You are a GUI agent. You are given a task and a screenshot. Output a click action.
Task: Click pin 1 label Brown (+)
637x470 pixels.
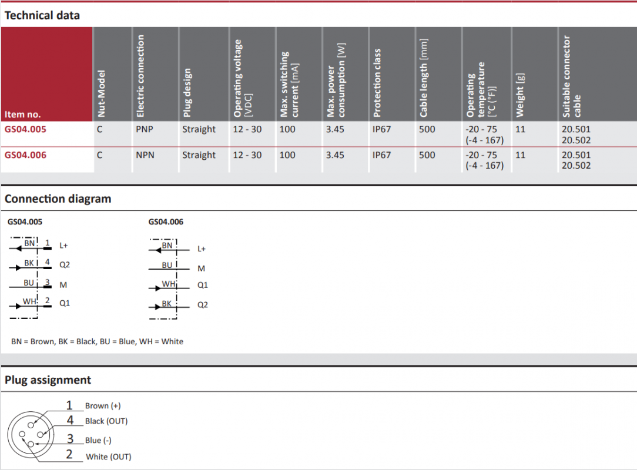(103, 406)
